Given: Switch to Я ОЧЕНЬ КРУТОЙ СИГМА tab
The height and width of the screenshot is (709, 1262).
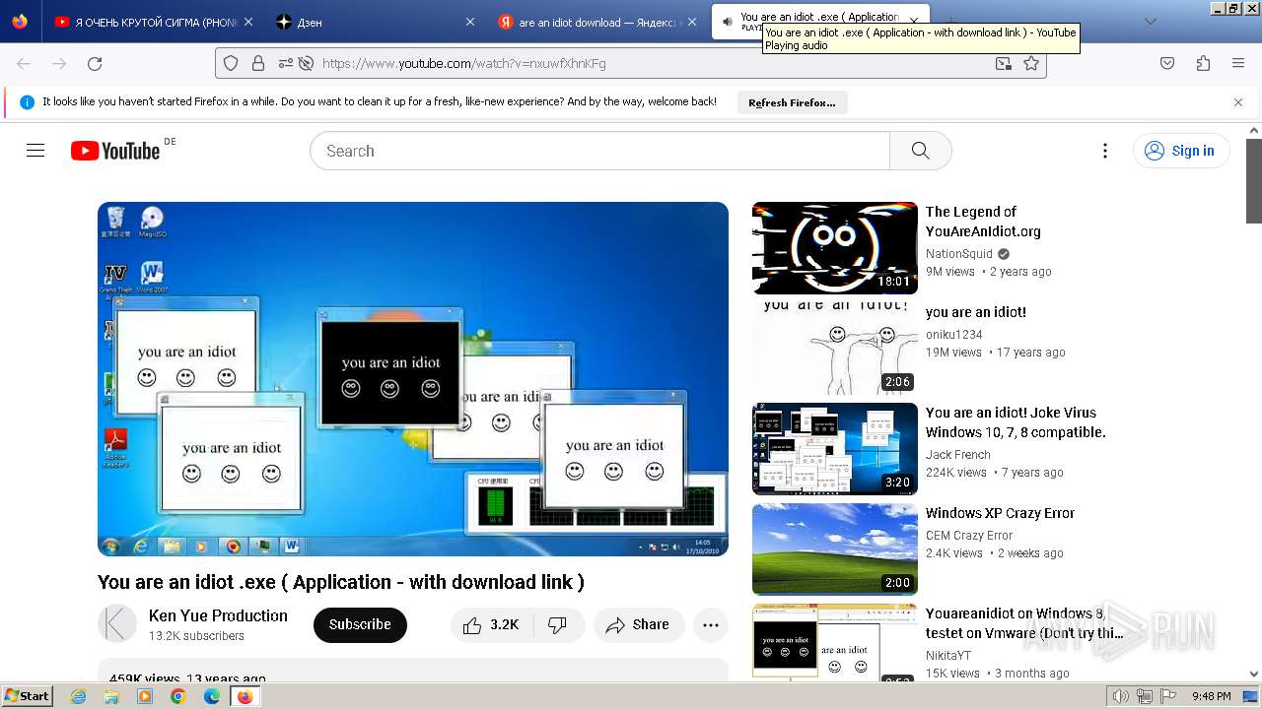Looking at the screenshot, I should click(x=154, y=22).
